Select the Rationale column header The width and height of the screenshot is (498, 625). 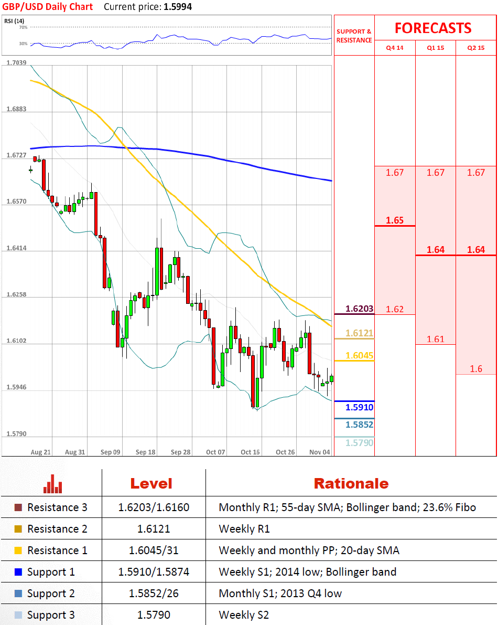coord(351,483)
